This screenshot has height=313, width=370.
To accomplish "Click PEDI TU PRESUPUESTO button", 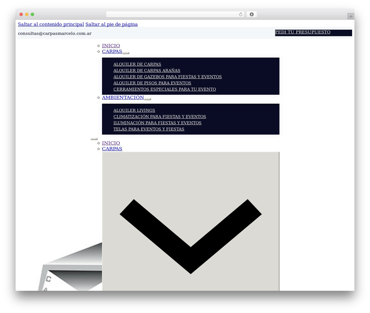I will (313, 33).
